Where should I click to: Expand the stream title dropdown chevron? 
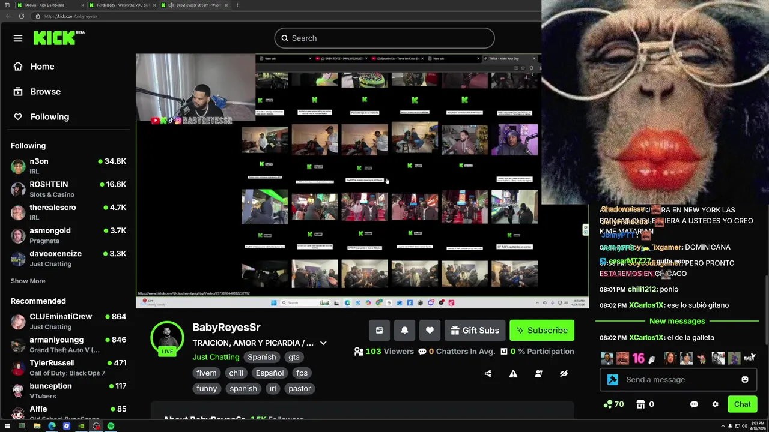pyautogui.click(x=323, y=343)
